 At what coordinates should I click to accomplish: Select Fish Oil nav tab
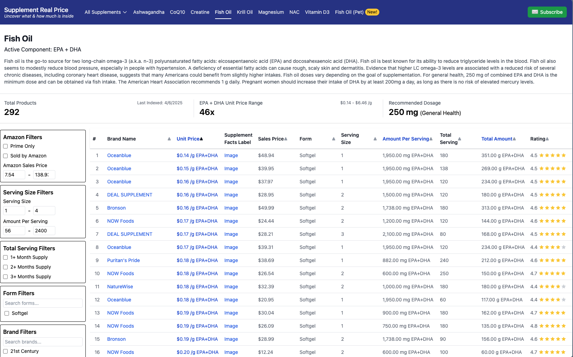pyautogui.click(x=223, y=12)
